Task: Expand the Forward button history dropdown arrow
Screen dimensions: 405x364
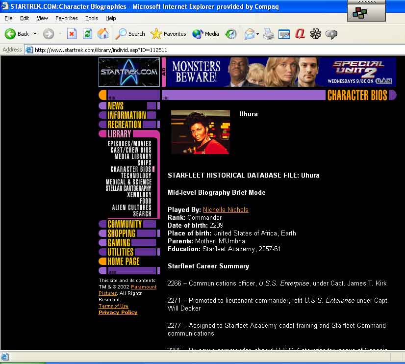Action: 60,34
